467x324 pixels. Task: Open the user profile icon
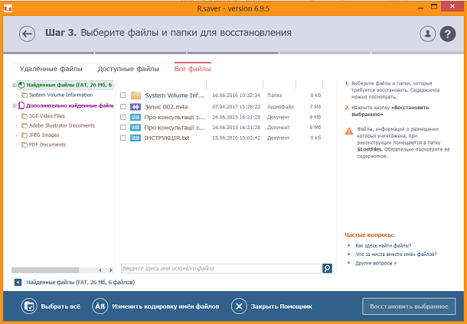pos(427,34)
